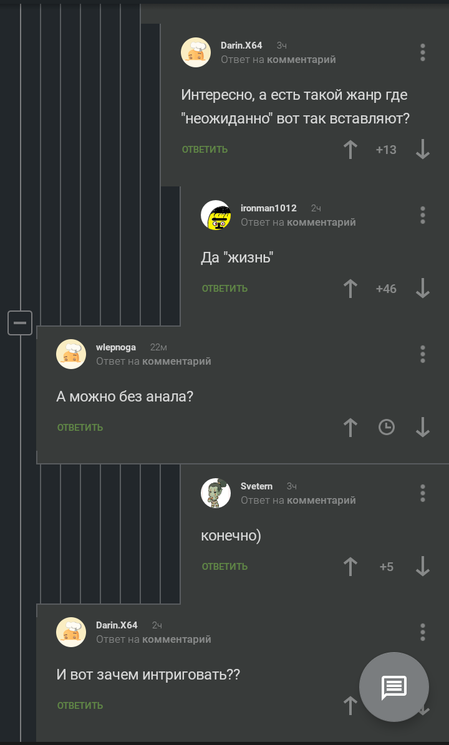Downvote Svetern's comment rated +5
This screenshot has width=449, height=745.
pyautogui.click(x=422, y=566)
